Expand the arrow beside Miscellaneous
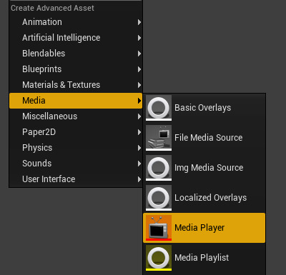The height and width of the screenshot is (275, 286). pyautogui.click(x=139, y=116)
